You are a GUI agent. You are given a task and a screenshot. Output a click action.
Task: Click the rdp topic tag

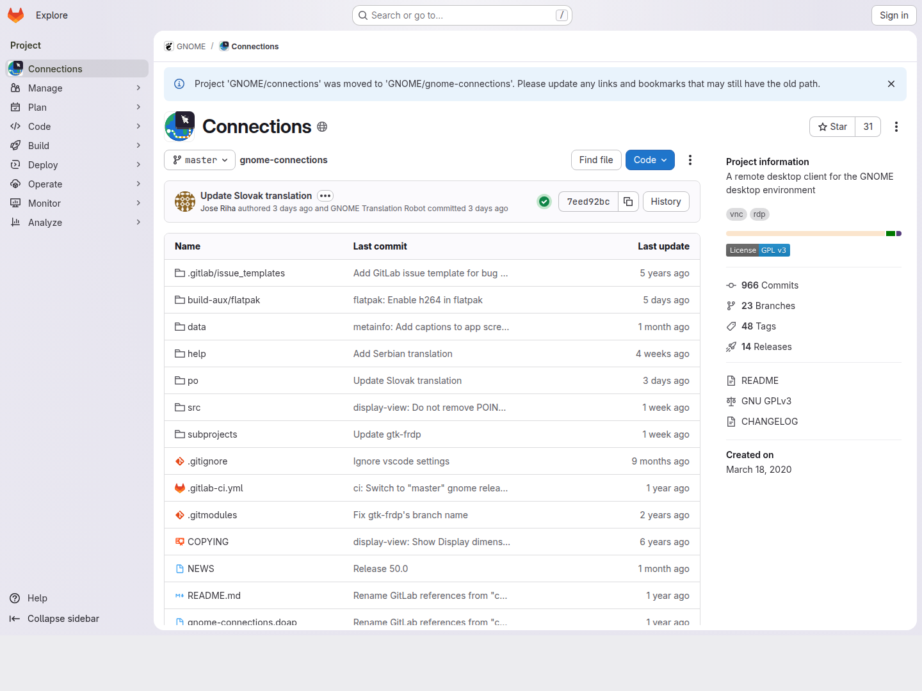click(x=759, y=214)
